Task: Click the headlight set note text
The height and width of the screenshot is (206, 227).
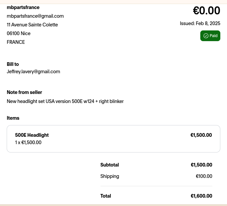Action: coord(65,101)
